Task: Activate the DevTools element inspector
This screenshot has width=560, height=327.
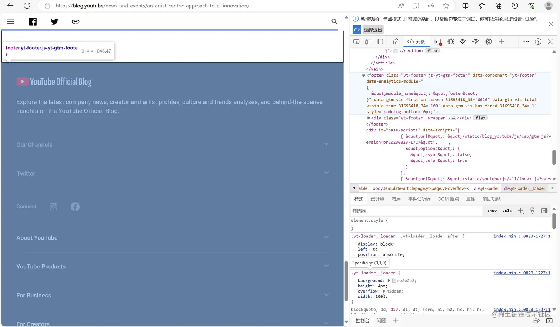Action: [356, 41]
